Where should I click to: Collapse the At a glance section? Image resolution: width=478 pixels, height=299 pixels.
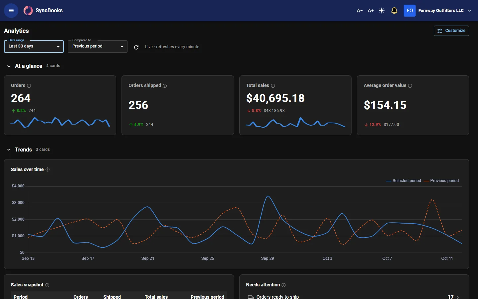(x=9, y=66)
